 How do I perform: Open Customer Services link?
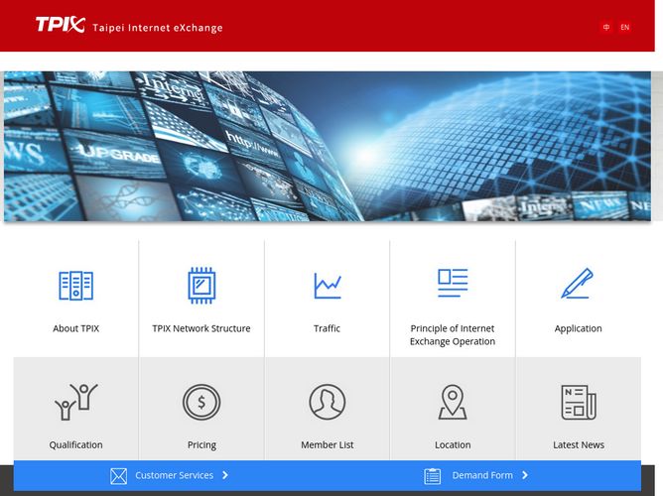(175, 475)
